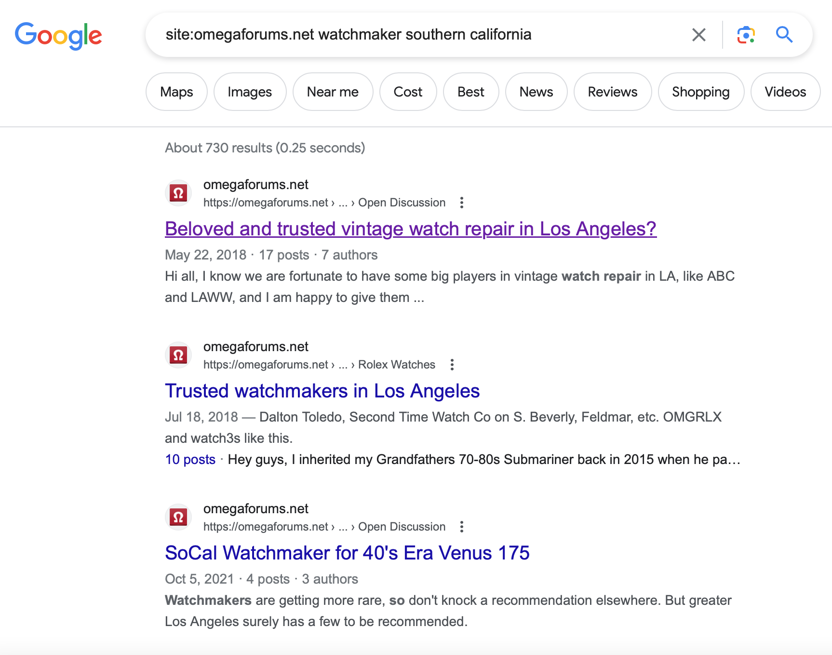
Task: Click omegaforums favicon on third result
Action: [x=179, y=518]
